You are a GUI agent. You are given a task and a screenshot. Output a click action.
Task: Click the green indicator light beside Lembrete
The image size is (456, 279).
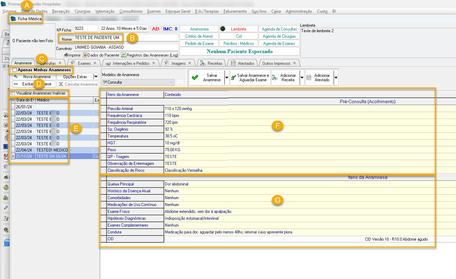point(223,29)
